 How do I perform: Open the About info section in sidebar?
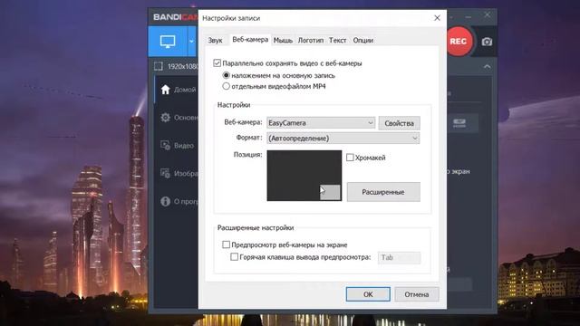pos(179,201)
